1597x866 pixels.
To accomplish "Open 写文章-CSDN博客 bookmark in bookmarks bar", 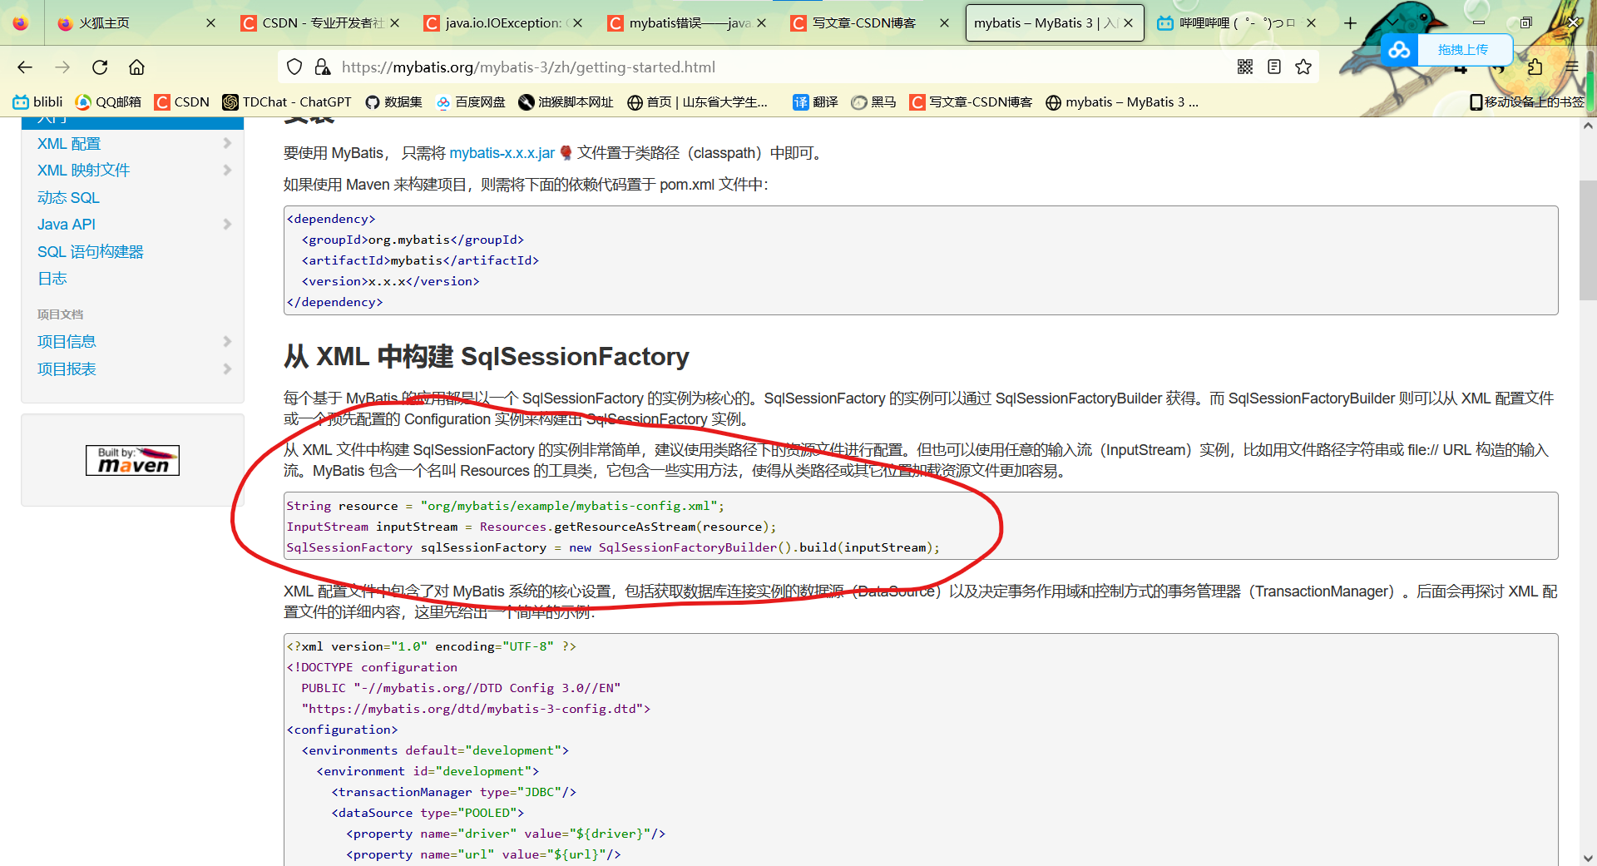I will coord(971,102).
